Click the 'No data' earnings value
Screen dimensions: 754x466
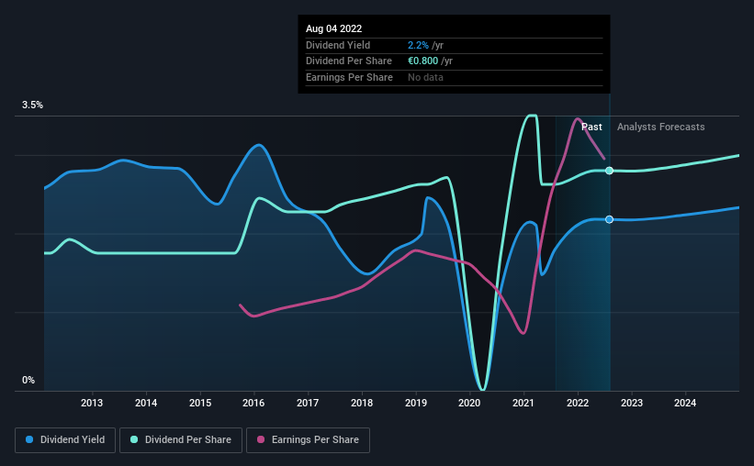(425, 77)
